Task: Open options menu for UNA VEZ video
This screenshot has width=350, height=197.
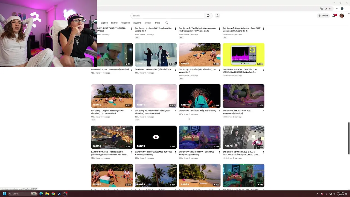Action: (x=263, y=111)
